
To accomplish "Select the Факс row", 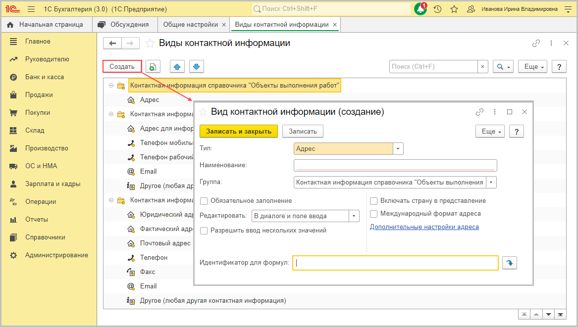I will (148, 272).
